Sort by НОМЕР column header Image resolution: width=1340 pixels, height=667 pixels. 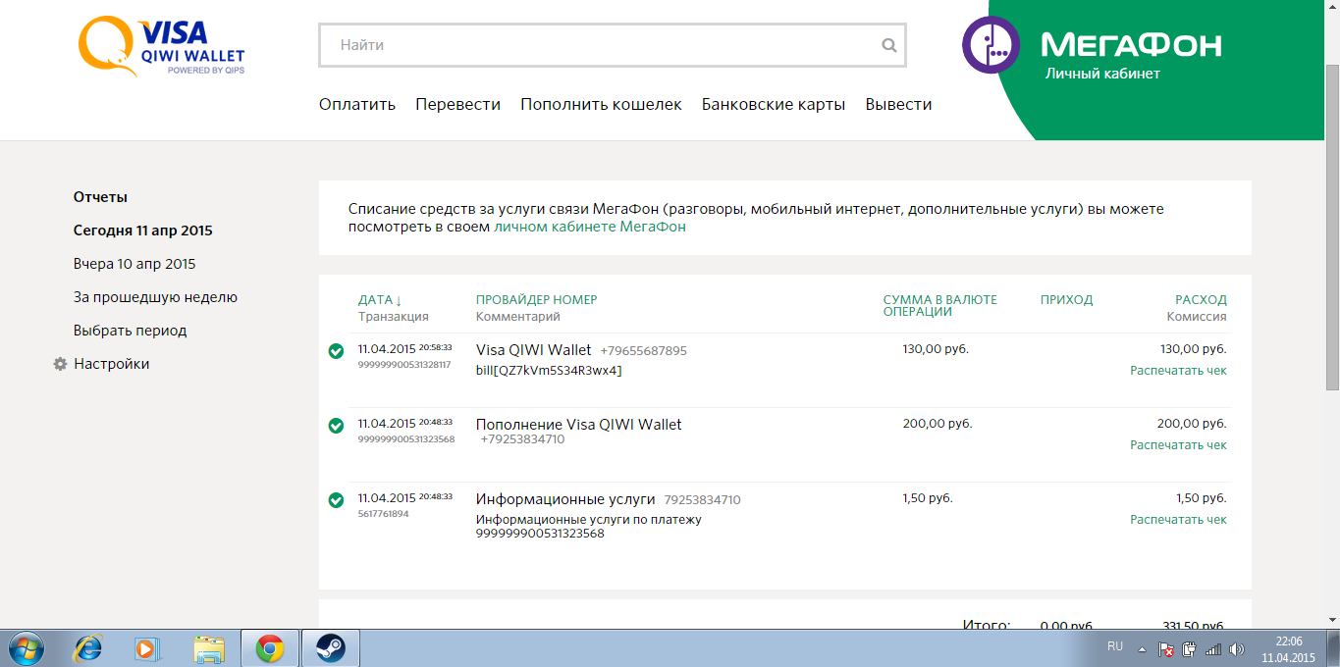click(x=575, y=300)
